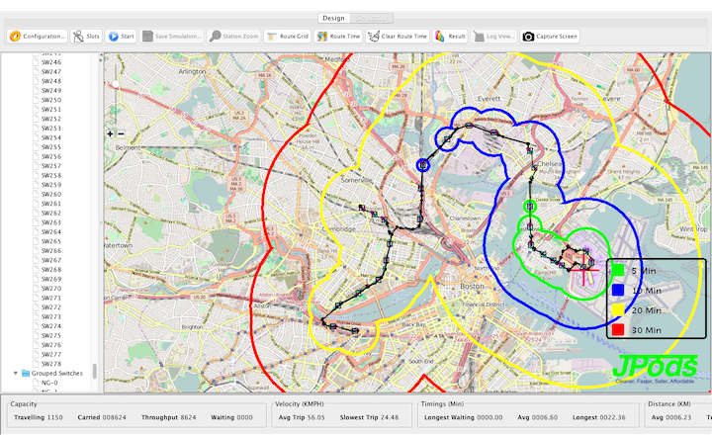
Task: Show Route Time overlay
Action: (x=338, y=37)
